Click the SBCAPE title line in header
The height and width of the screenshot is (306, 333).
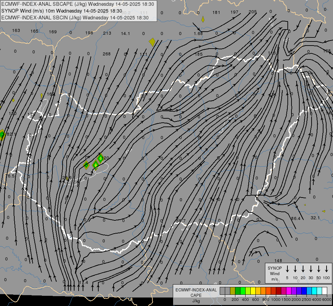coord(78,4)
